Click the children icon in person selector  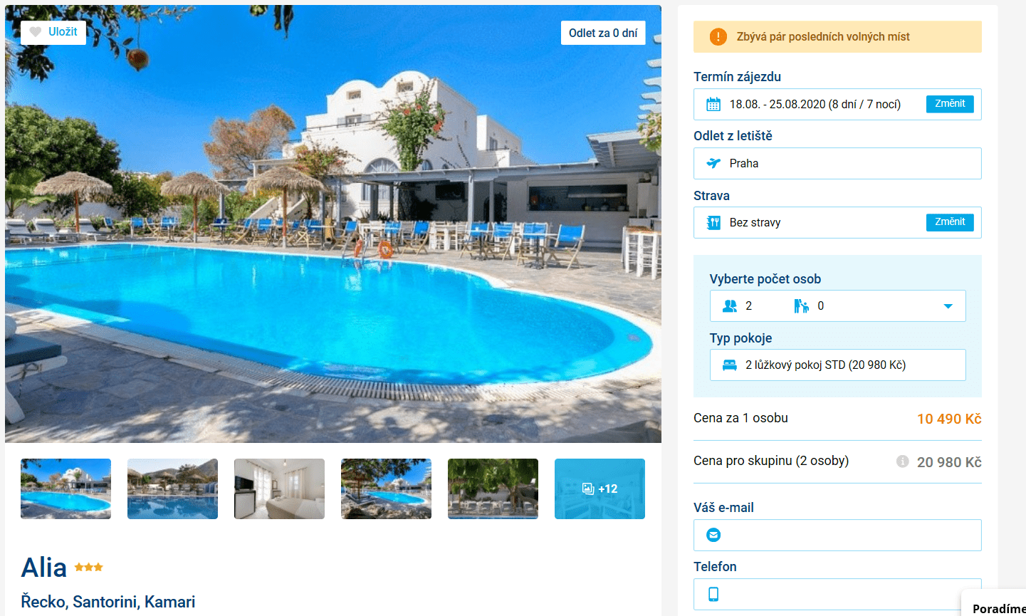point(802,306)
